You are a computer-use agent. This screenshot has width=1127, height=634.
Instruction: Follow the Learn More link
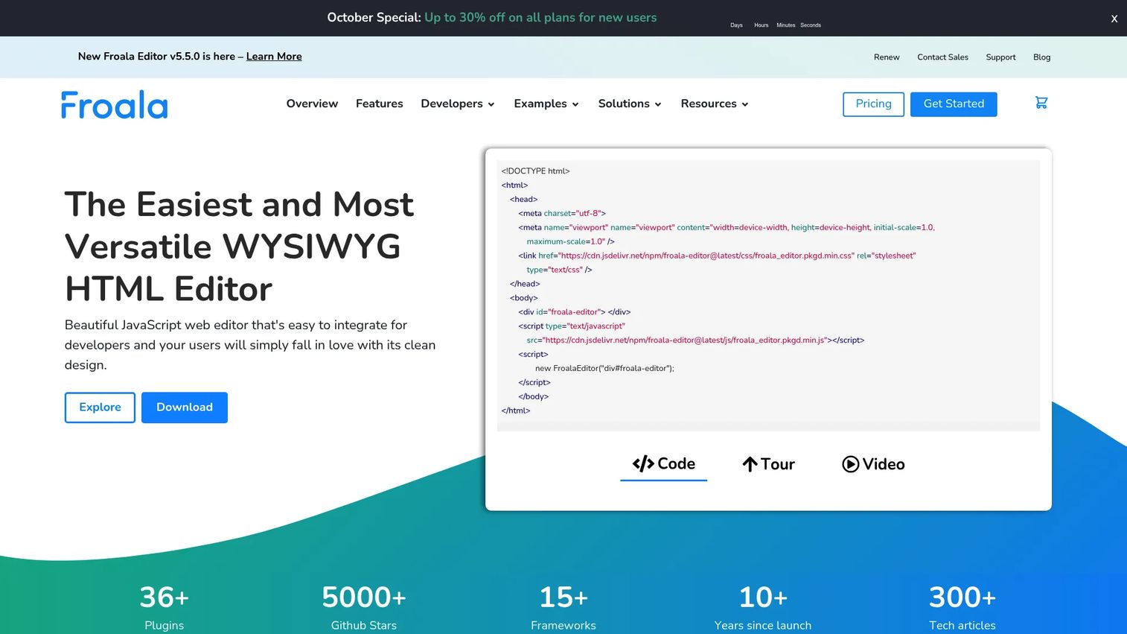(274, 57)
